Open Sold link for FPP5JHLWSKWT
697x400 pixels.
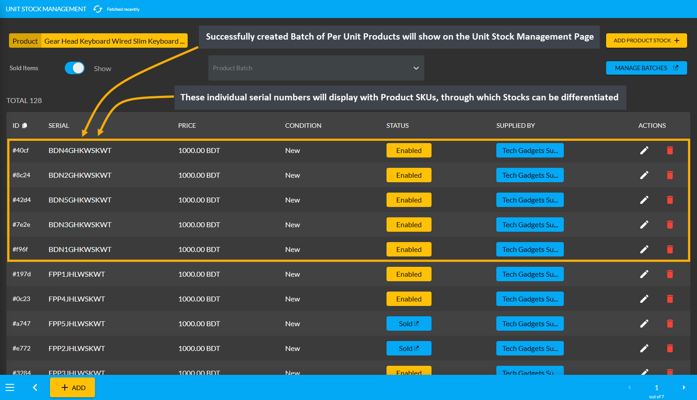[409, 324]
